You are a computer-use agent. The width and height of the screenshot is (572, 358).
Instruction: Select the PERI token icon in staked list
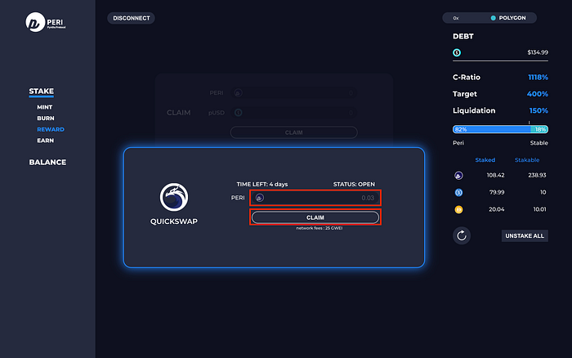click(x=458, y=175)
